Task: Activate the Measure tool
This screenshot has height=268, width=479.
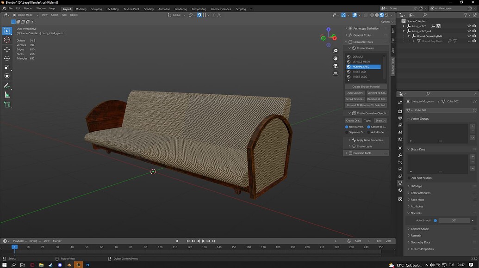Action: [x=6, y=95]
